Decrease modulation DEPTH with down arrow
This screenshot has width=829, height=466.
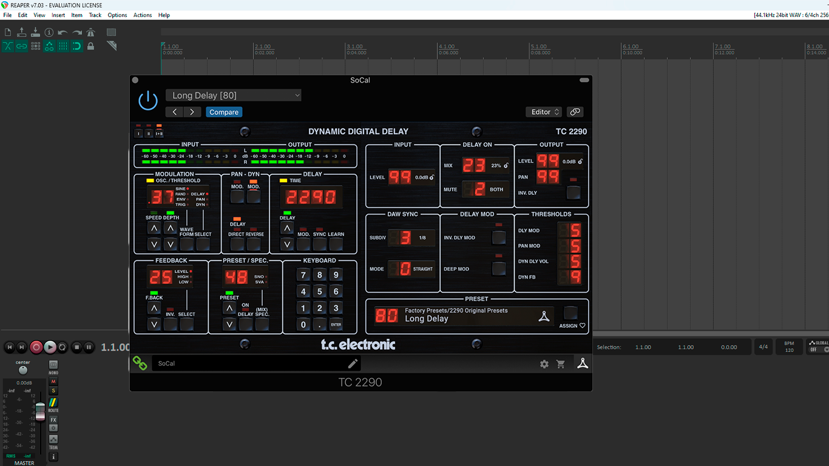171,245
